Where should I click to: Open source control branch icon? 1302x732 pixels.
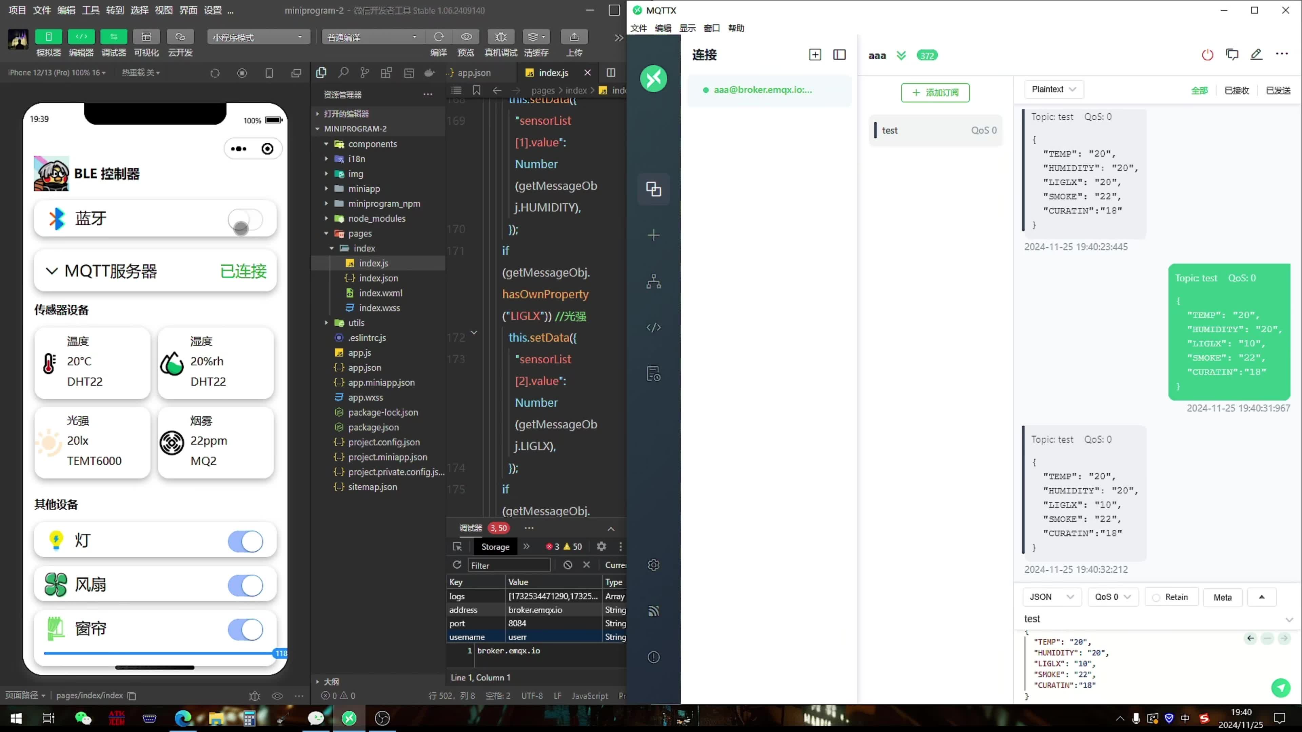[x=364, y=73]
